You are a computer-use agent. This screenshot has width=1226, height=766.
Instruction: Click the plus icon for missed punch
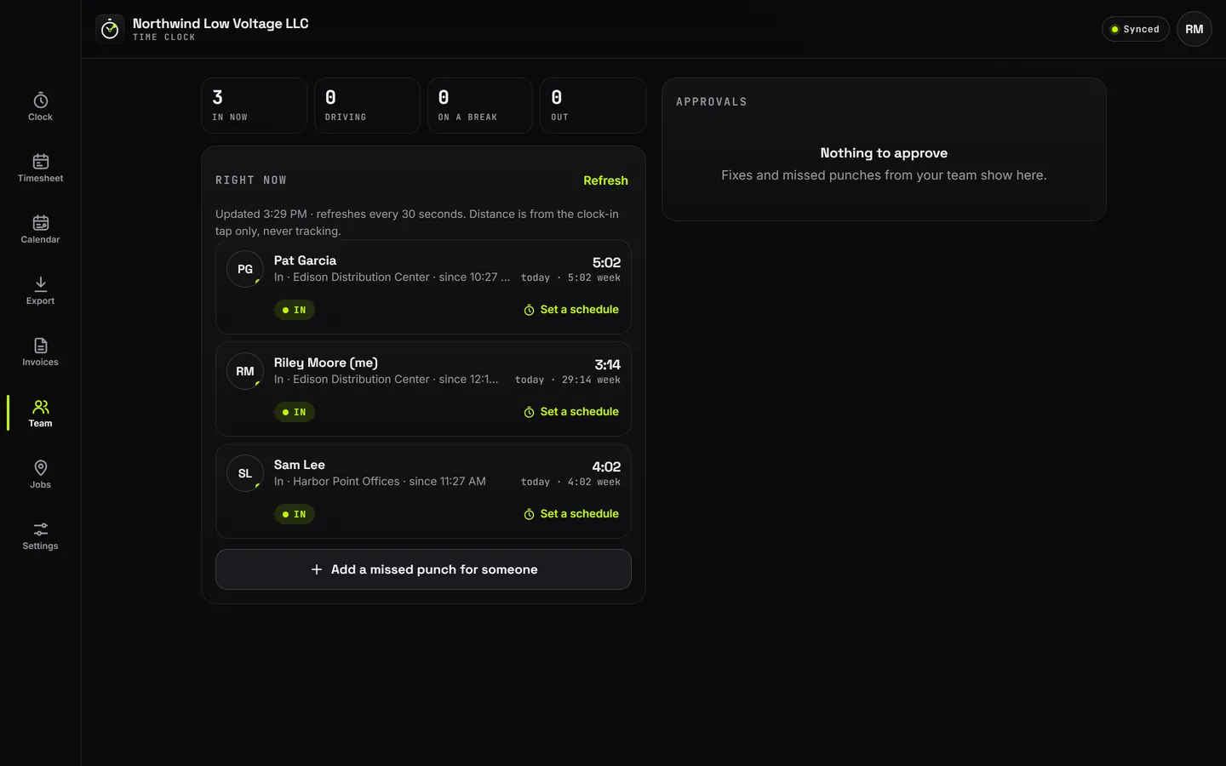point(317,569)
